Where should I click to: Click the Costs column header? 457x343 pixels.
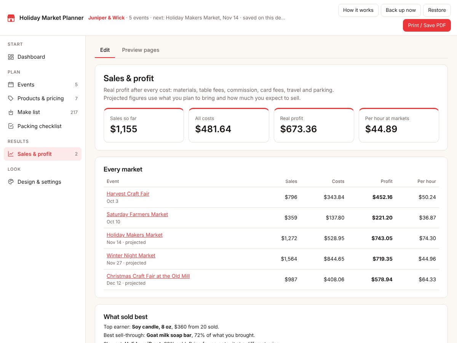point(338,181)
